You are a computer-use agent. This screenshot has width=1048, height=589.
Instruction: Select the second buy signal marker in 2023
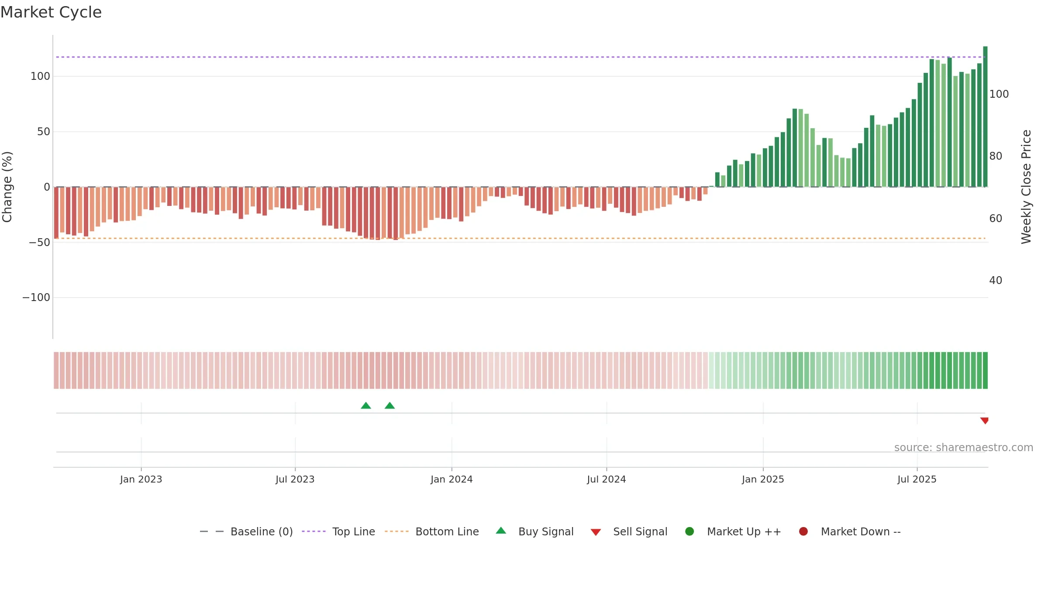(390, 406)
